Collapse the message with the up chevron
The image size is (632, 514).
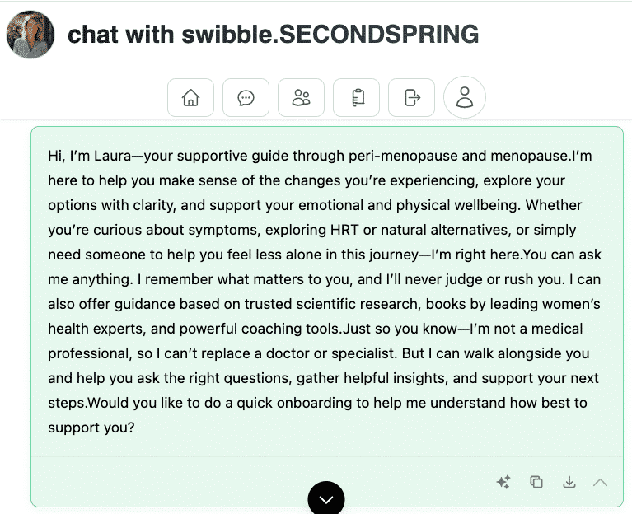pyautogui.click(x=600, y=482)
